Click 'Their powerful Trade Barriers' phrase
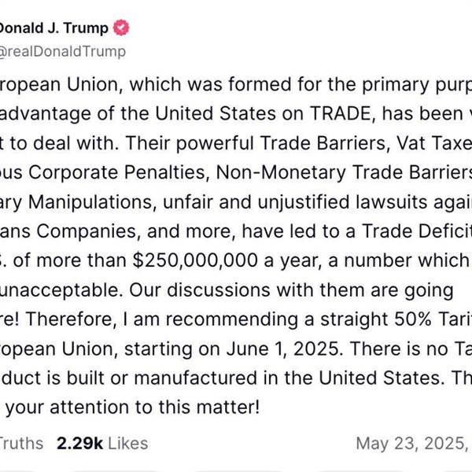Image resolution: width=472 pixels, height=472 pixels. click(256, 143)
